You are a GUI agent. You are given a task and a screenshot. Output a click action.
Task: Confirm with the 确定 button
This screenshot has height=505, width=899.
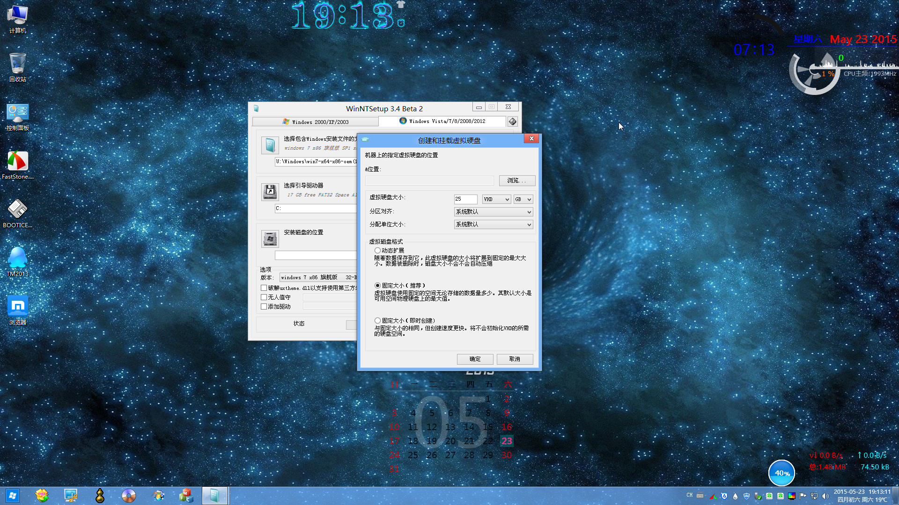tap(475, 359)
